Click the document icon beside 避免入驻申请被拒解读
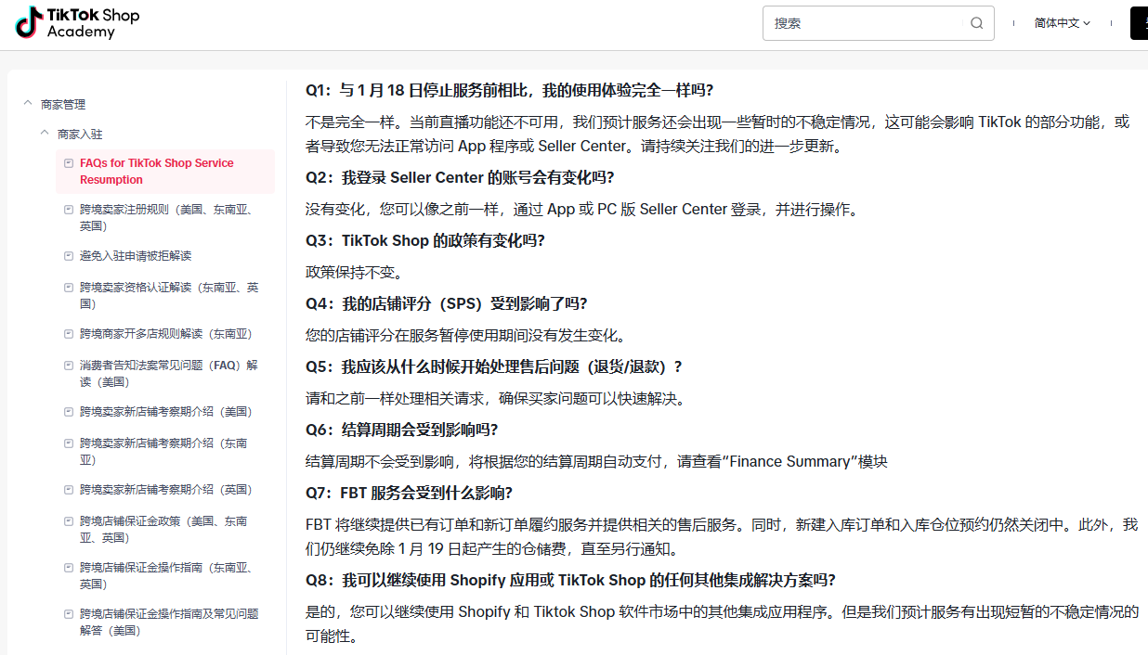The width and height of the screenshot is (1148, 655). pyautogui.click(x=68, y=256)
